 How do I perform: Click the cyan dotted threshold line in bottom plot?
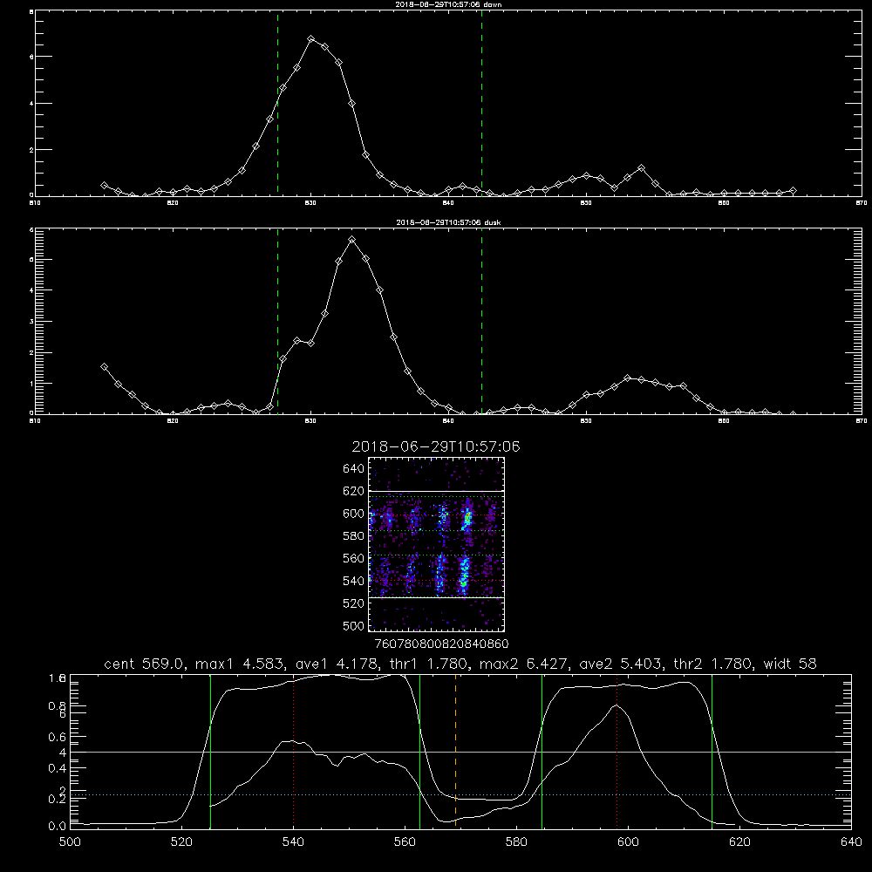tap(460, 794)
